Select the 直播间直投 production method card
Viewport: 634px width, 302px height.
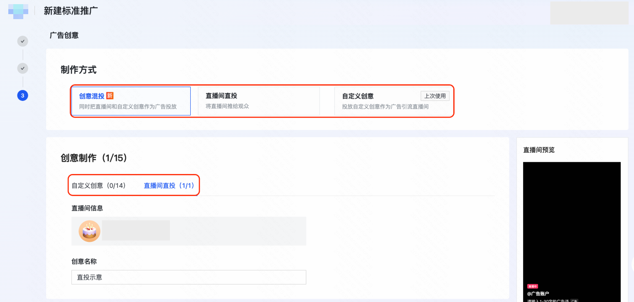click(x=258, y=101)
